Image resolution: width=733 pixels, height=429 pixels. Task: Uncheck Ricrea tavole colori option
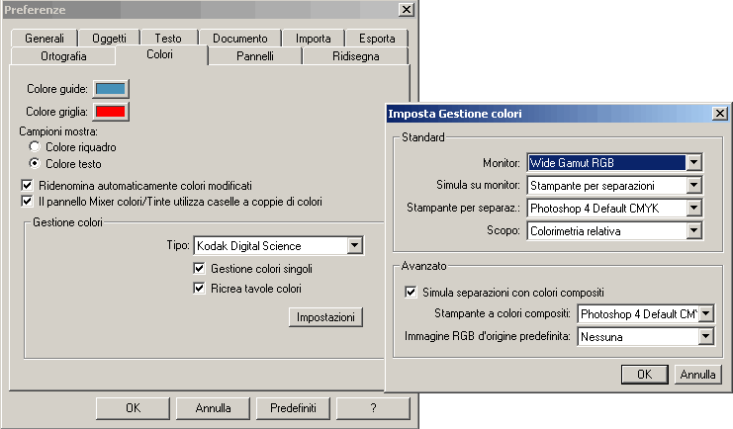click(199, 289)
